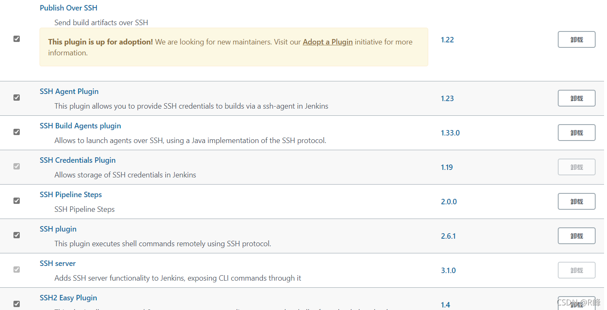Toggle the SSH Pipeline Steps checkbox
This screenshot has width=607, height=310.
pyautogui.click(x=16, y=201)
